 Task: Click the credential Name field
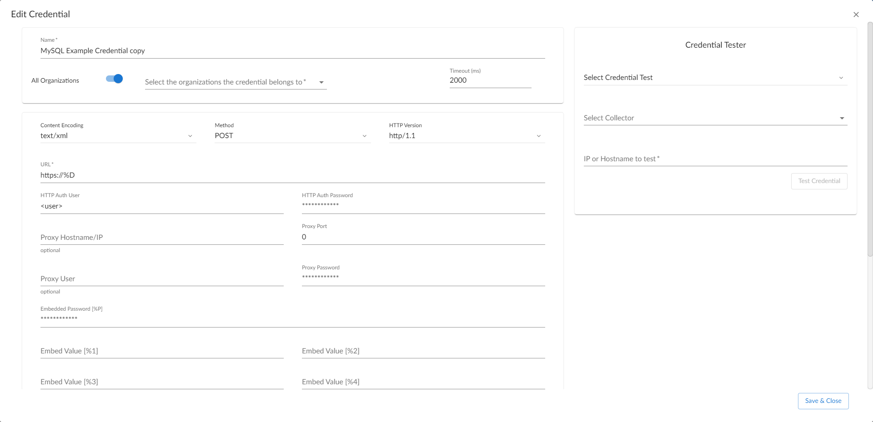click(x=292, y=51)
